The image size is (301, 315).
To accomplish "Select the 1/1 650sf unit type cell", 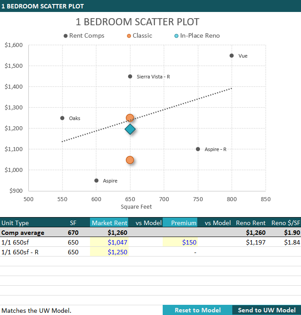I will point(15,242).
